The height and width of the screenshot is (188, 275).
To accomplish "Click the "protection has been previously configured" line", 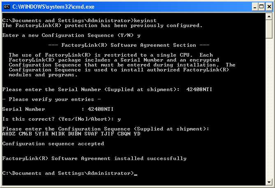I will 102,25.
